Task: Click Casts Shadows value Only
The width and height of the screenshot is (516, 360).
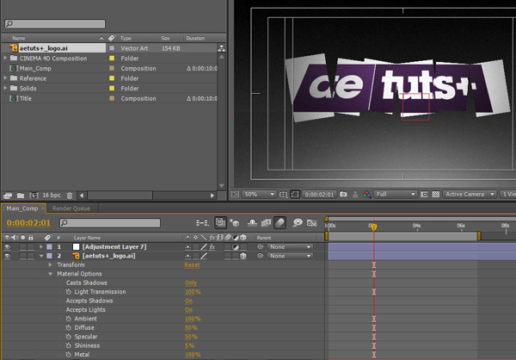Action: (x=191, y=282)
